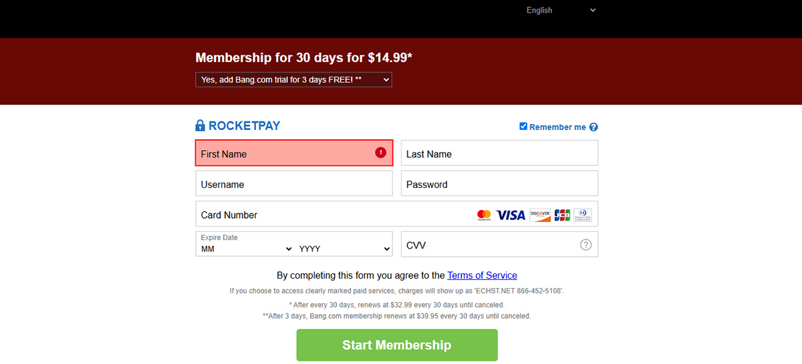Expand the MM expiration month dropdown

tap(247, 249)
